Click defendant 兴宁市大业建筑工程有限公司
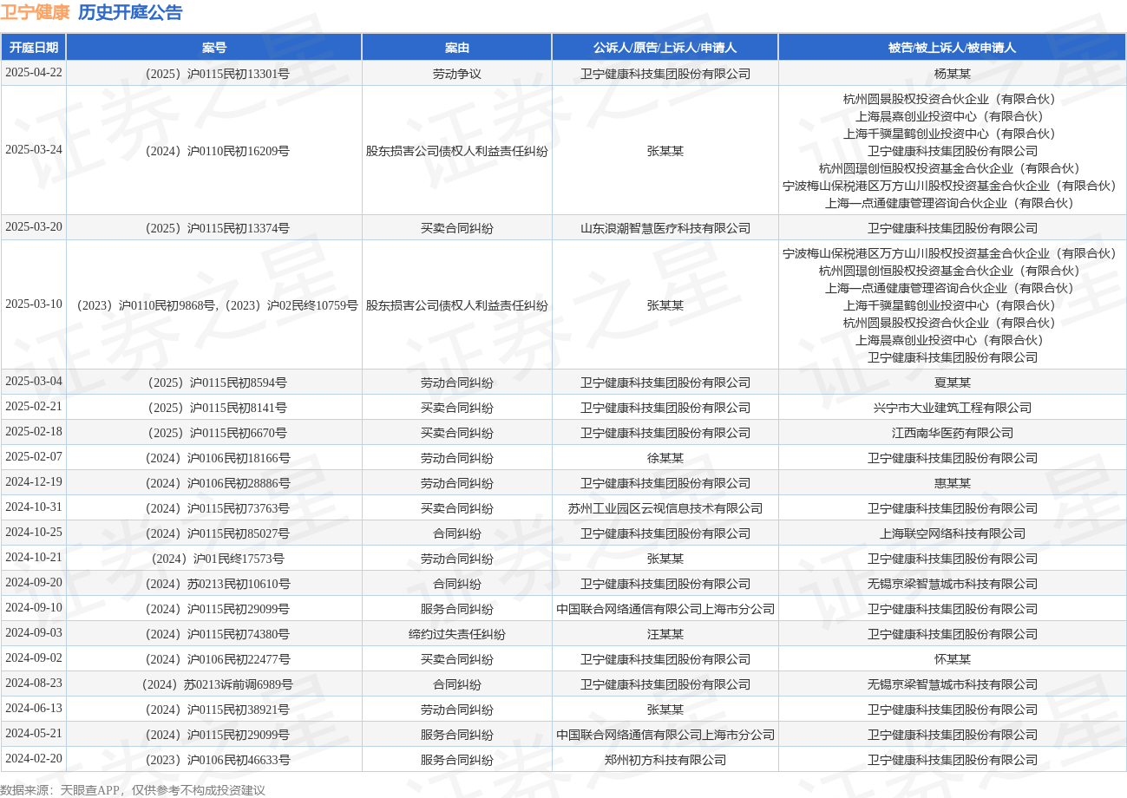1127x798 pixels. [952, 408]
